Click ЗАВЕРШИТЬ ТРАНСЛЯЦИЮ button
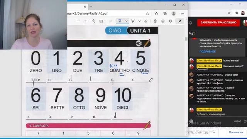Viewport: 247px width, 139px height. [218, 22]
